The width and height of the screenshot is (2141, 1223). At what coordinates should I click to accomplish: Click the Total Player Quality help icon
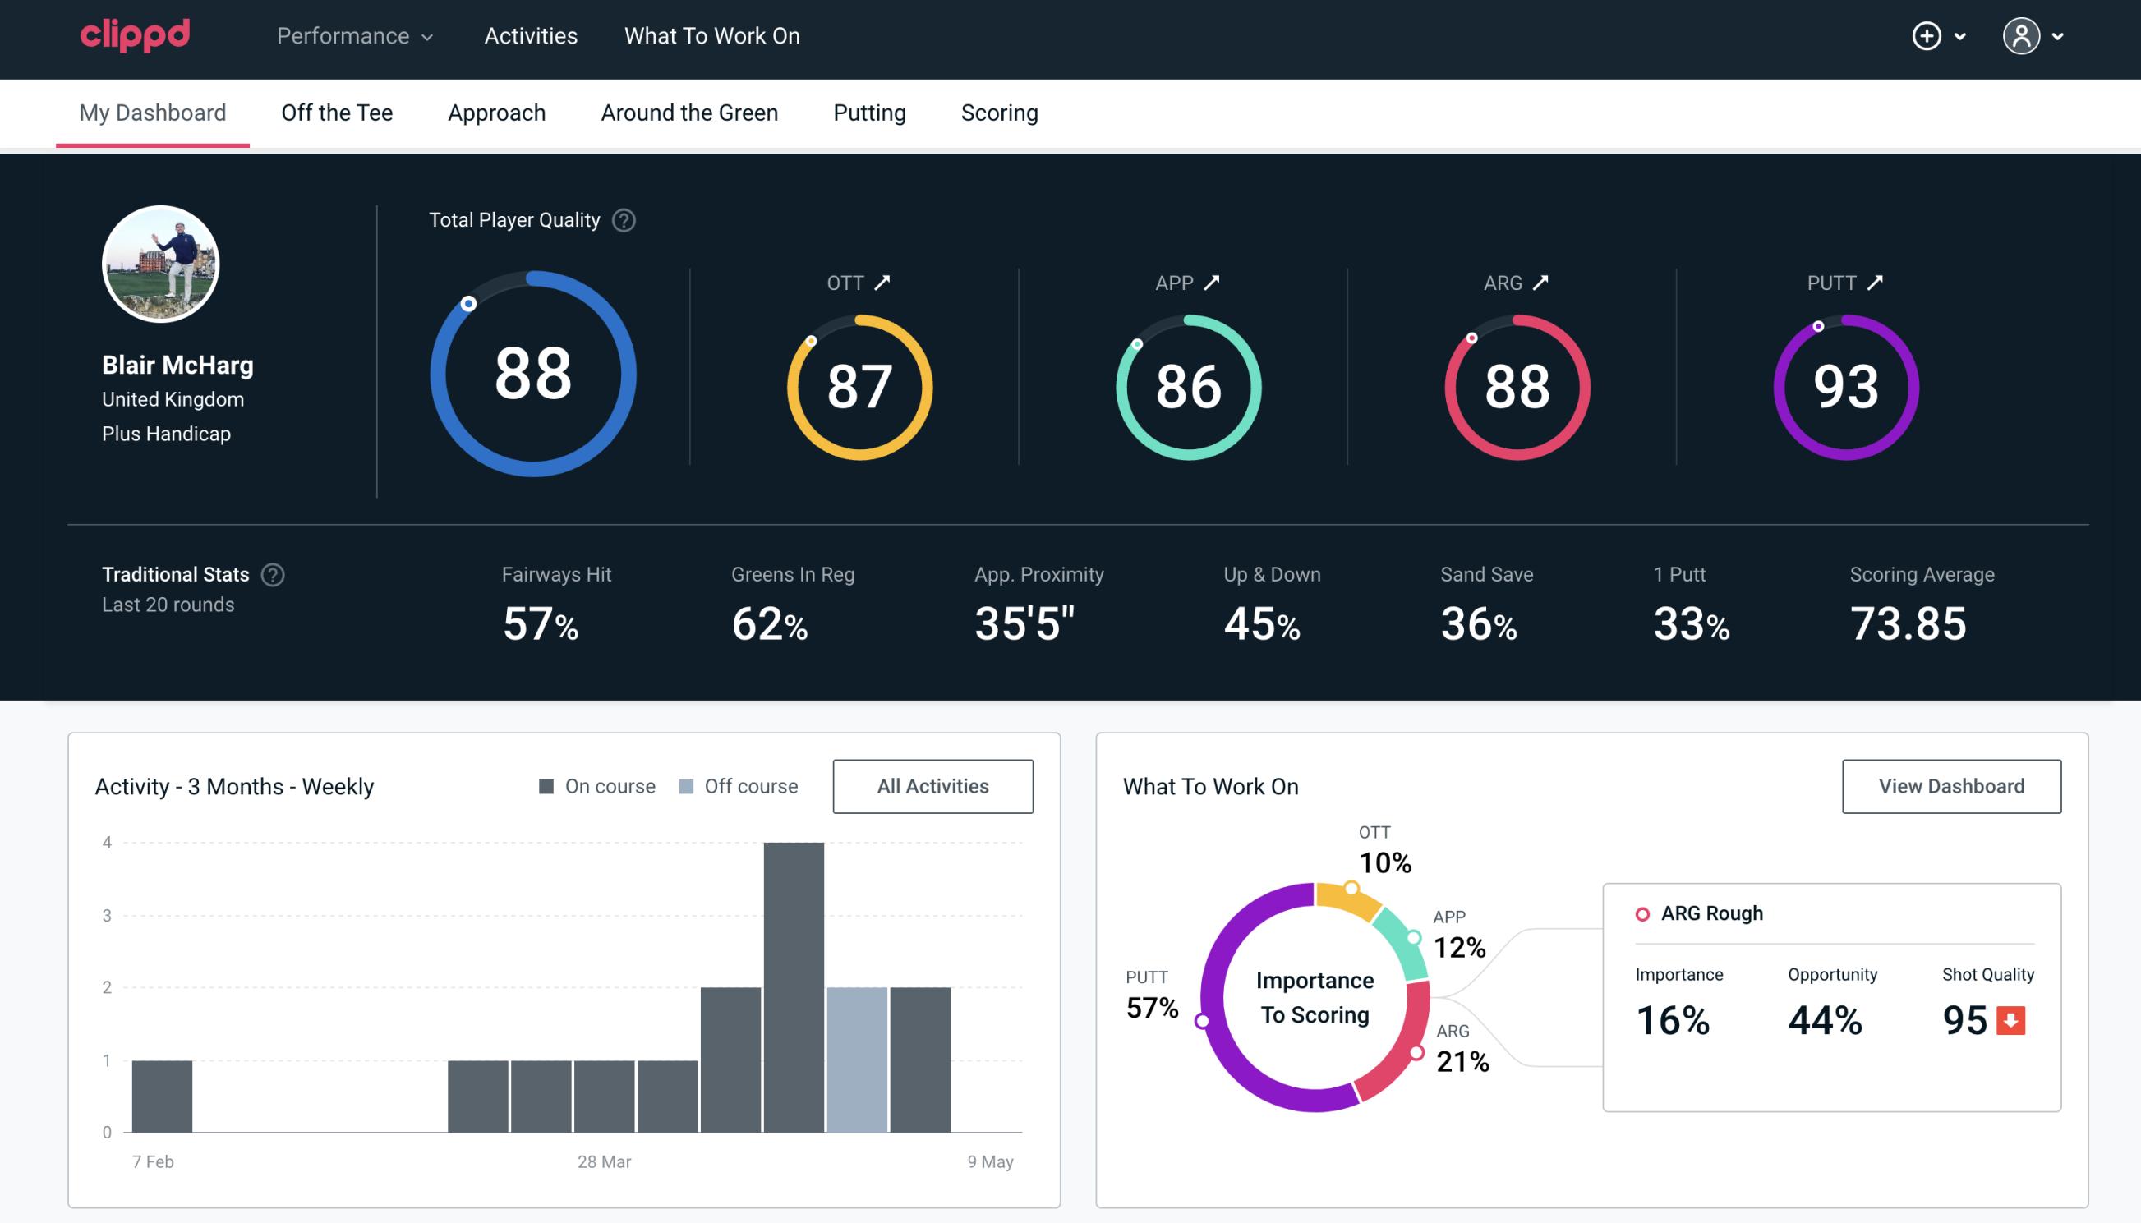click(x=624, y=219)
